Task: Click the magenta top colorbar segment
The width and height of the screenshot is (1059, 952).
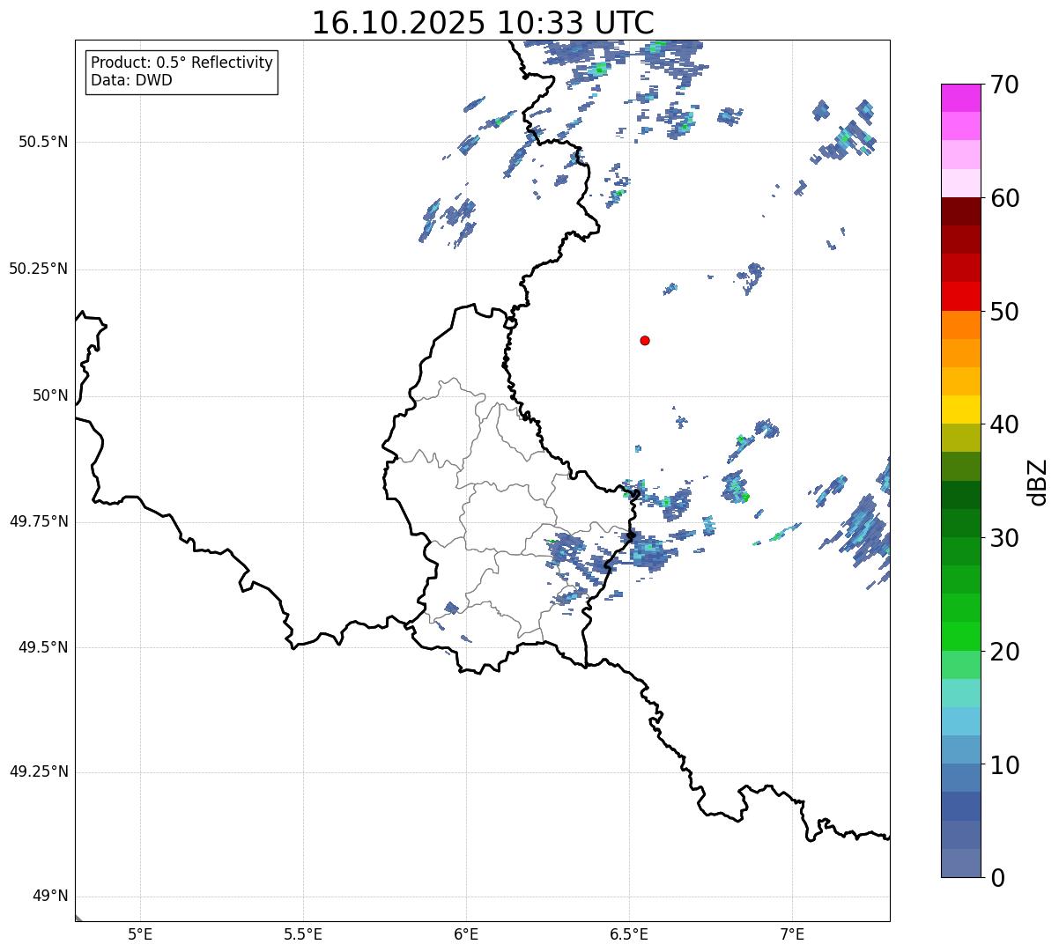Action: click(961, 98)
